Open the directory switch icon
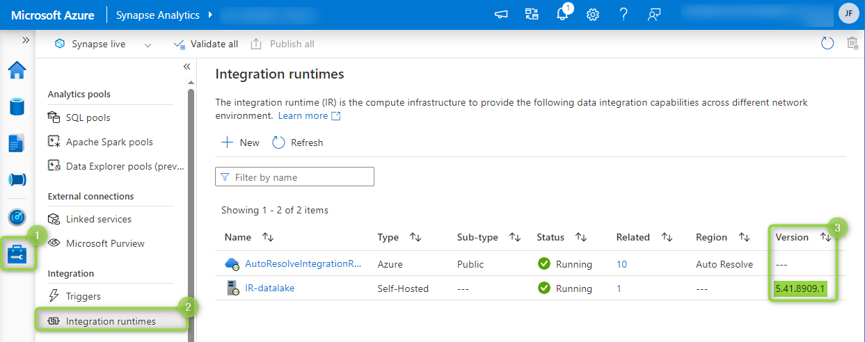This screenshot has height=342, width=865. 532,15
